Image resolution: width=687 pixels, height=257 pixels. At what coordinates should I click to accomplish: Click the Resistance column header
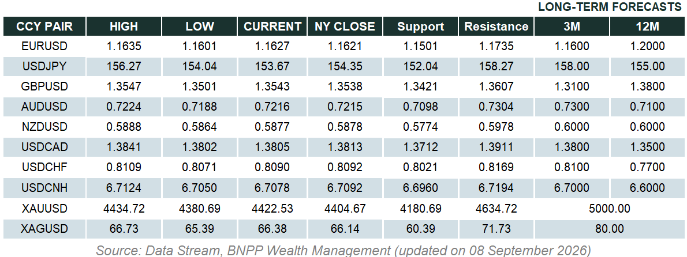(x=496, y=27)
